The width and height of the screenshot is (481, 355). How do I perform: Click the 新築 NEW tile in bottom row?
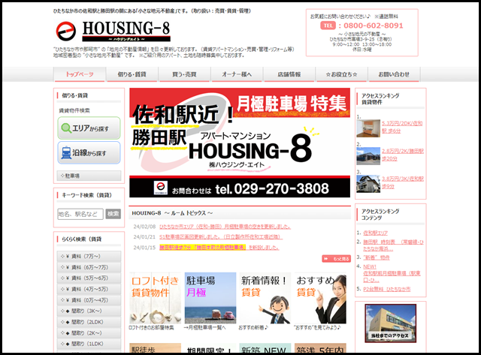[265, 347]
